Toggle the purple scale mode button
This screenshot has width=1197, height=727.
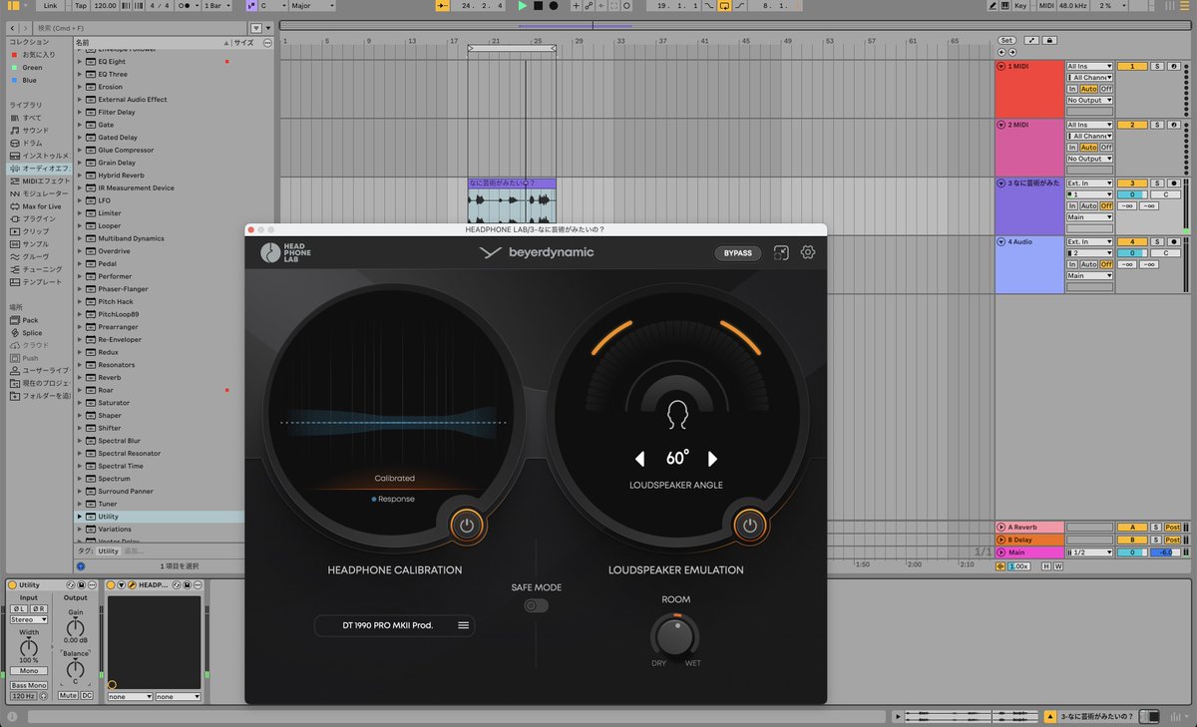pos(251,6)
